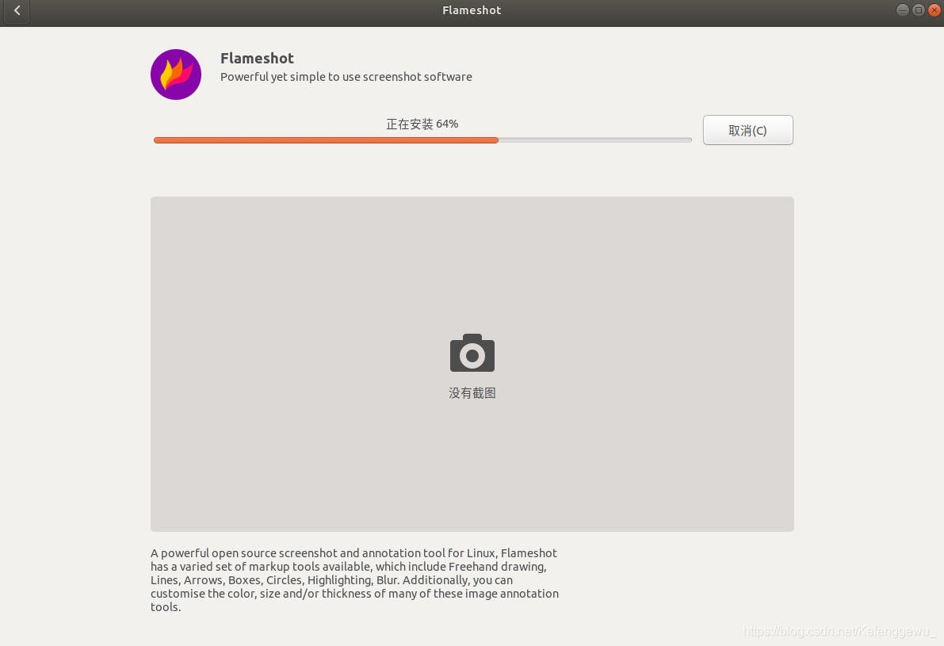Screen dimensions: 944x646
Task: Maximize the Flameshot window
Action: pyautogui.click(x=918, y=10)
